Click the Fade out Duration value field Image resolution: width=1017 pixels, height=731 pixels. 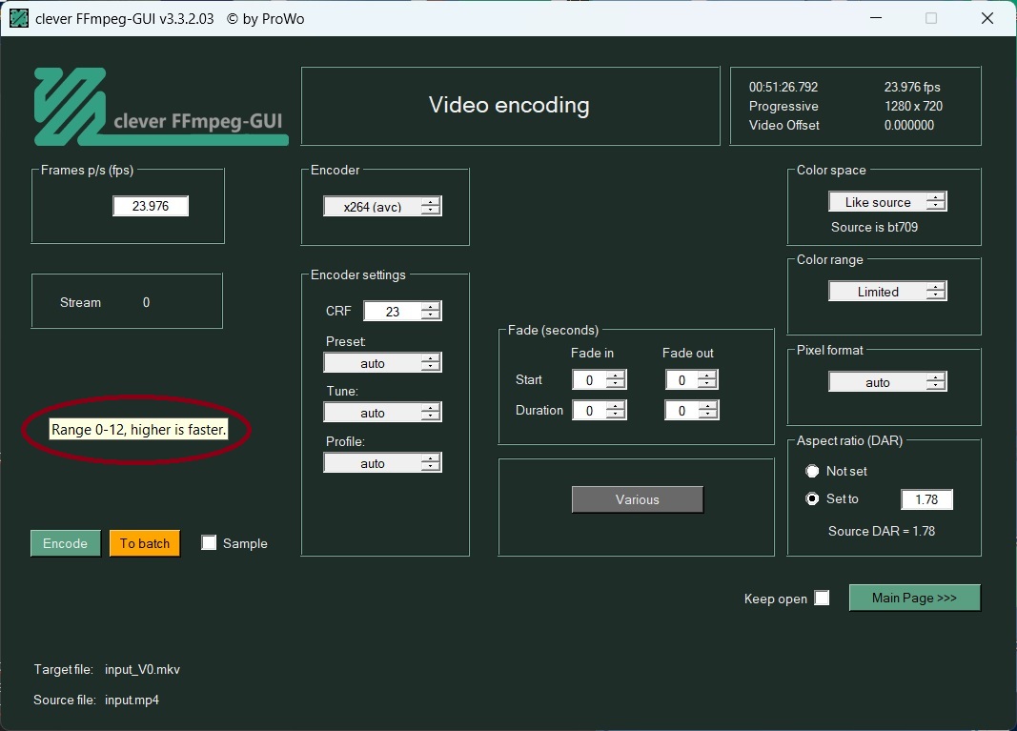tap(681, 411)
